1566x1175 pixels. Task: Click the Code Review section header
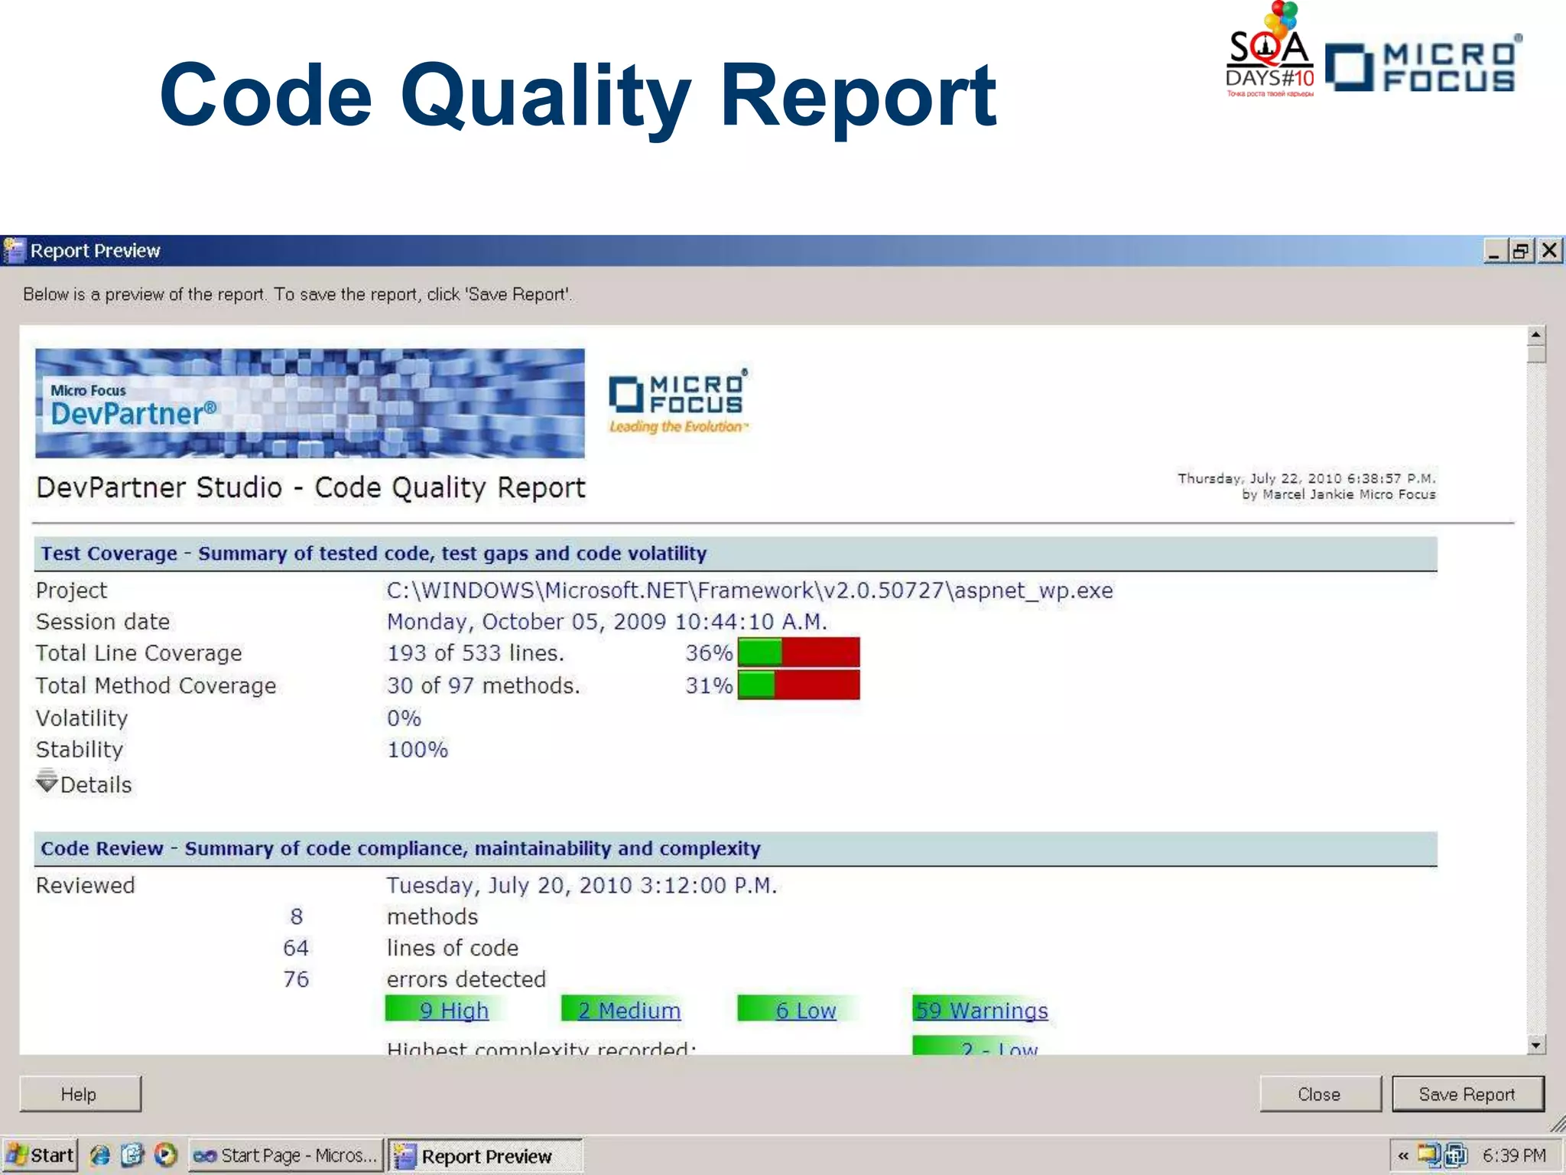736,848
